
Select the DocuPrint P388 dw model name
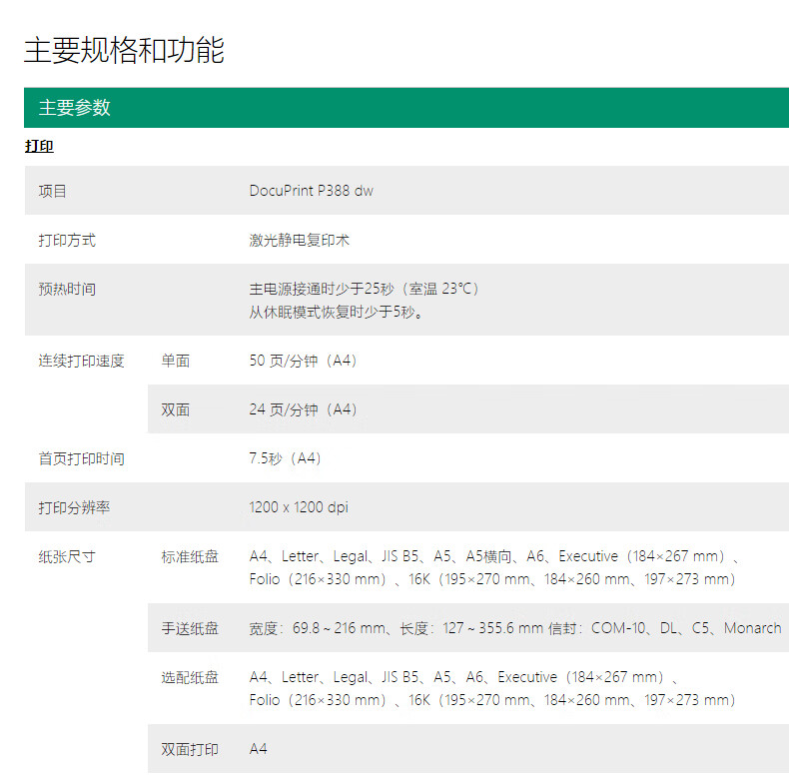[x=311, y=191]
